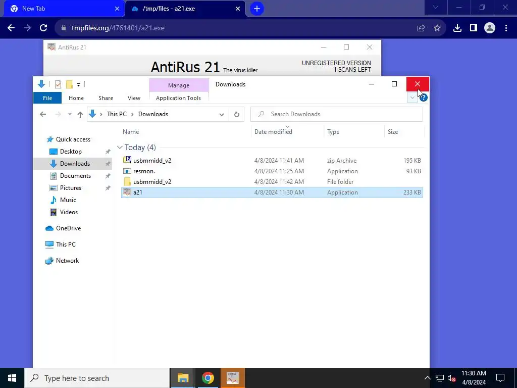Open the browser profile menu
517x388 pixels.
pos(490,28)
